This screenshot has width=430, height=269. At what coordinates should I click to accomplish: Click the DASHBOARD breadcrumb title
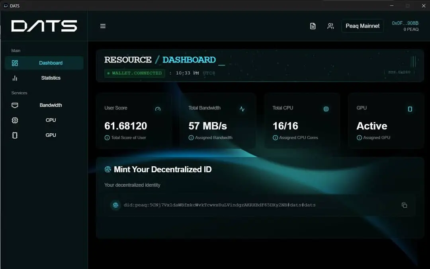(x=189, y=60)
